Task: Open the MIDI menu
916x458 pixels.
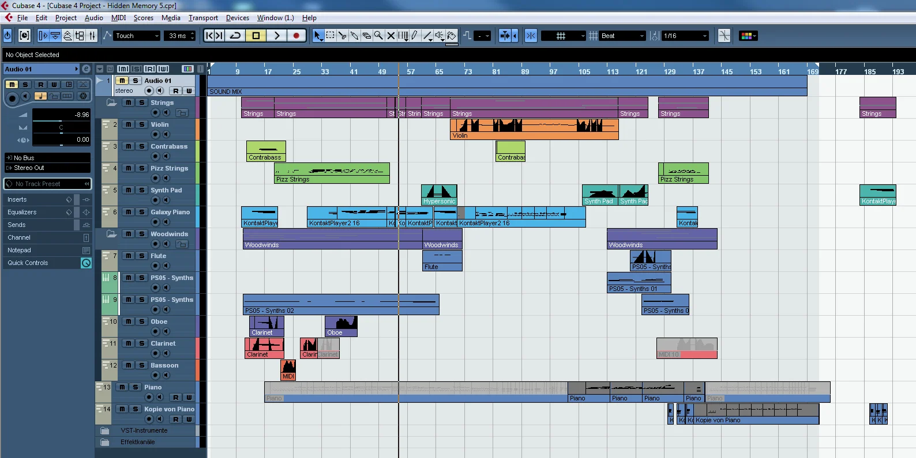Action: pos(118,18)
